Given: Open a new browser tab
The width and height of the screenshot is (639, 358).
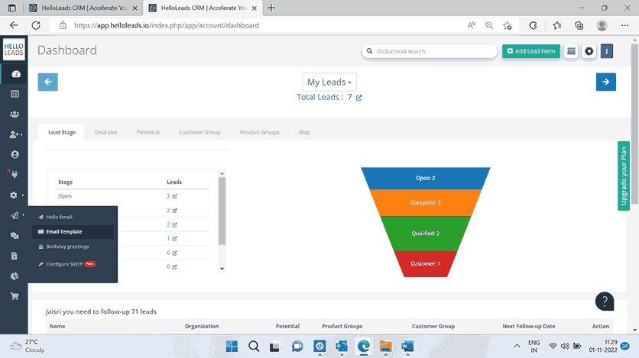Looking at the screenshot, I should click(x=271, y=8).
